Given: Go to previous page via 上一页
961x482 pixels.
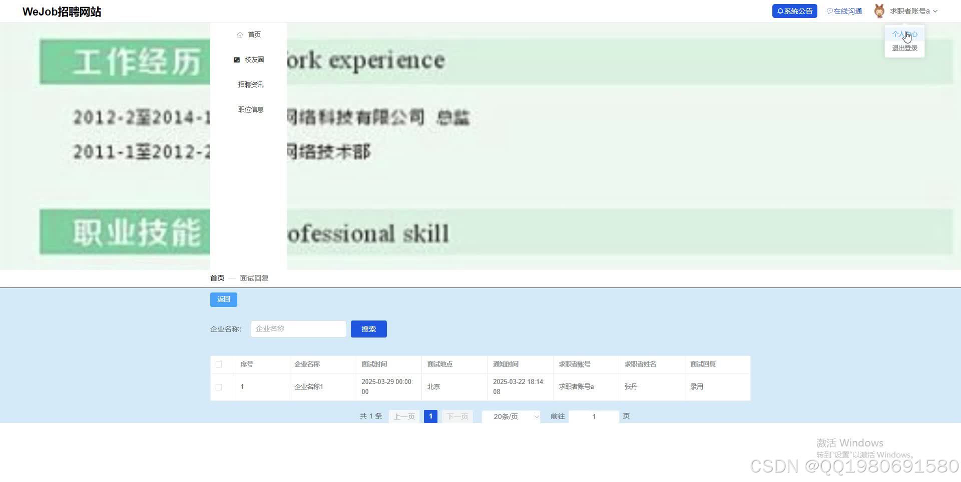Looking at the screenshot, I should point(403,416).
